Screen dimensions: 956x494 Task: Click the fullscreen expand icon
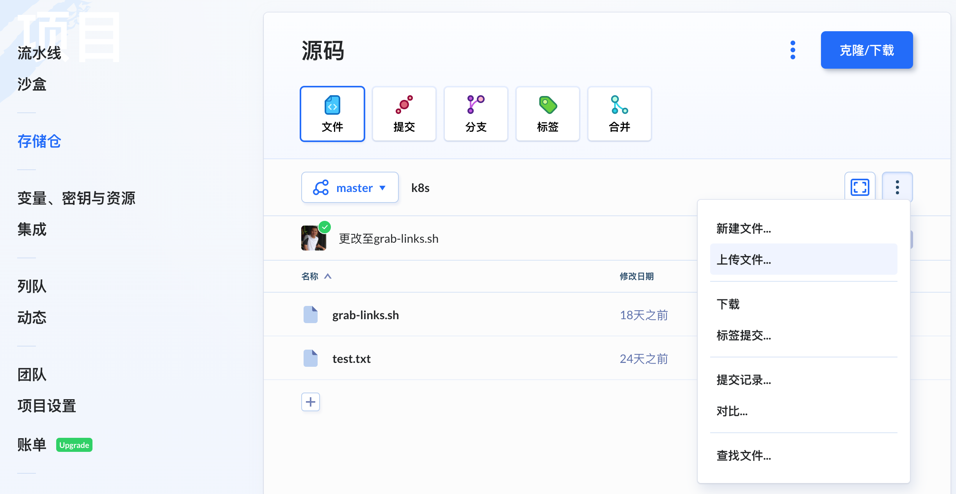[860, 187]
